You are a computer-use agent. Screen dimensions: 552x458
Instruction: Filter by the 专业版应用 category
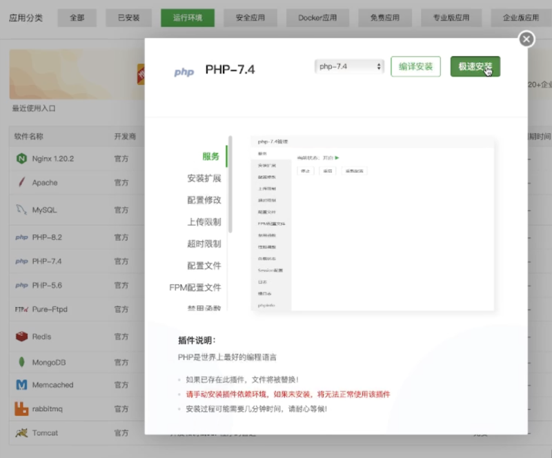pyautogui.click(x=451, y=18)
